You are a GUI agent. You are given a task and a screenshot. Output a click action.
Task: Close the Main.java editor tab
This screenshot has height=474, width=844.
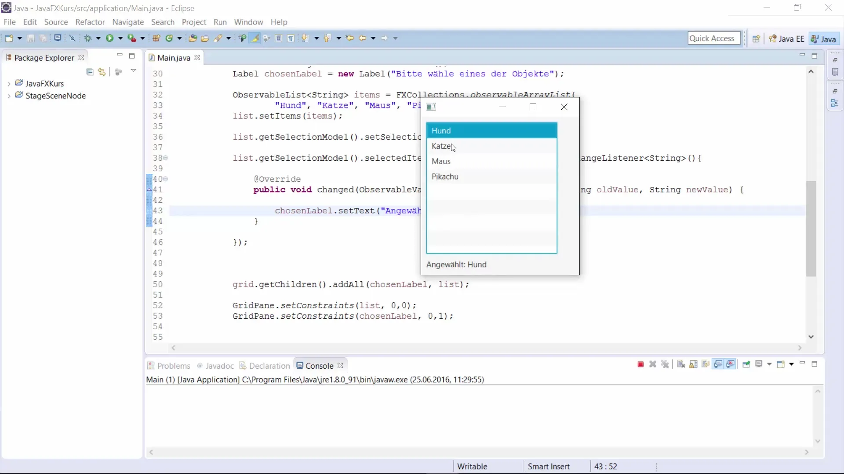pos(197,57)
